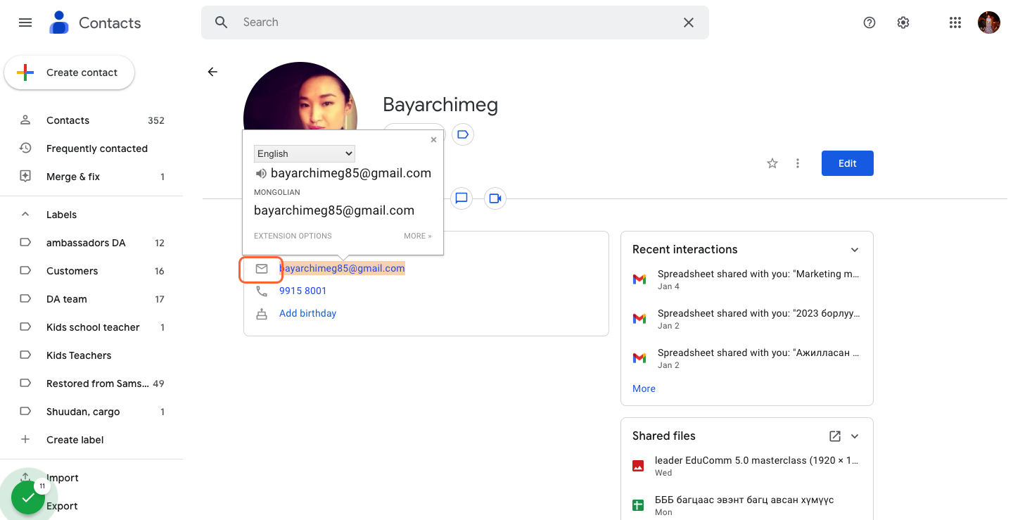This screenshot has width=1013, height=520.
Task: Play pronunciation with the speaker icon
Action: tap(261, 173)
